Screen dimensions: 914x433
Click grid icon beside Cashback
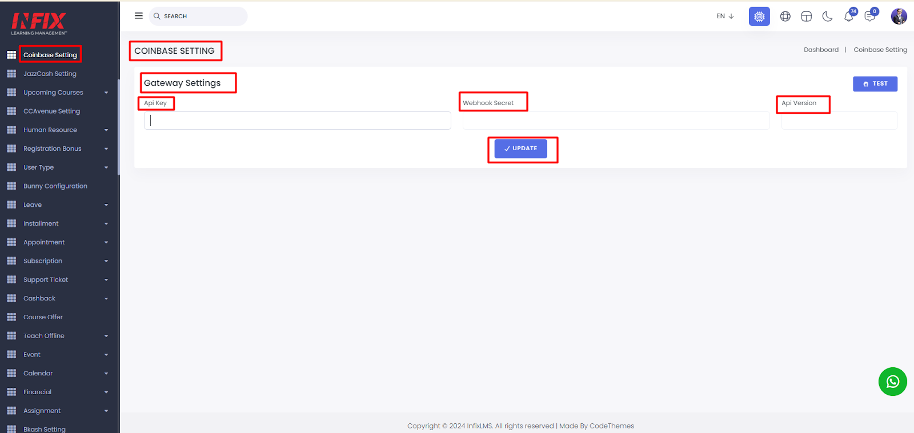(11, 298)
